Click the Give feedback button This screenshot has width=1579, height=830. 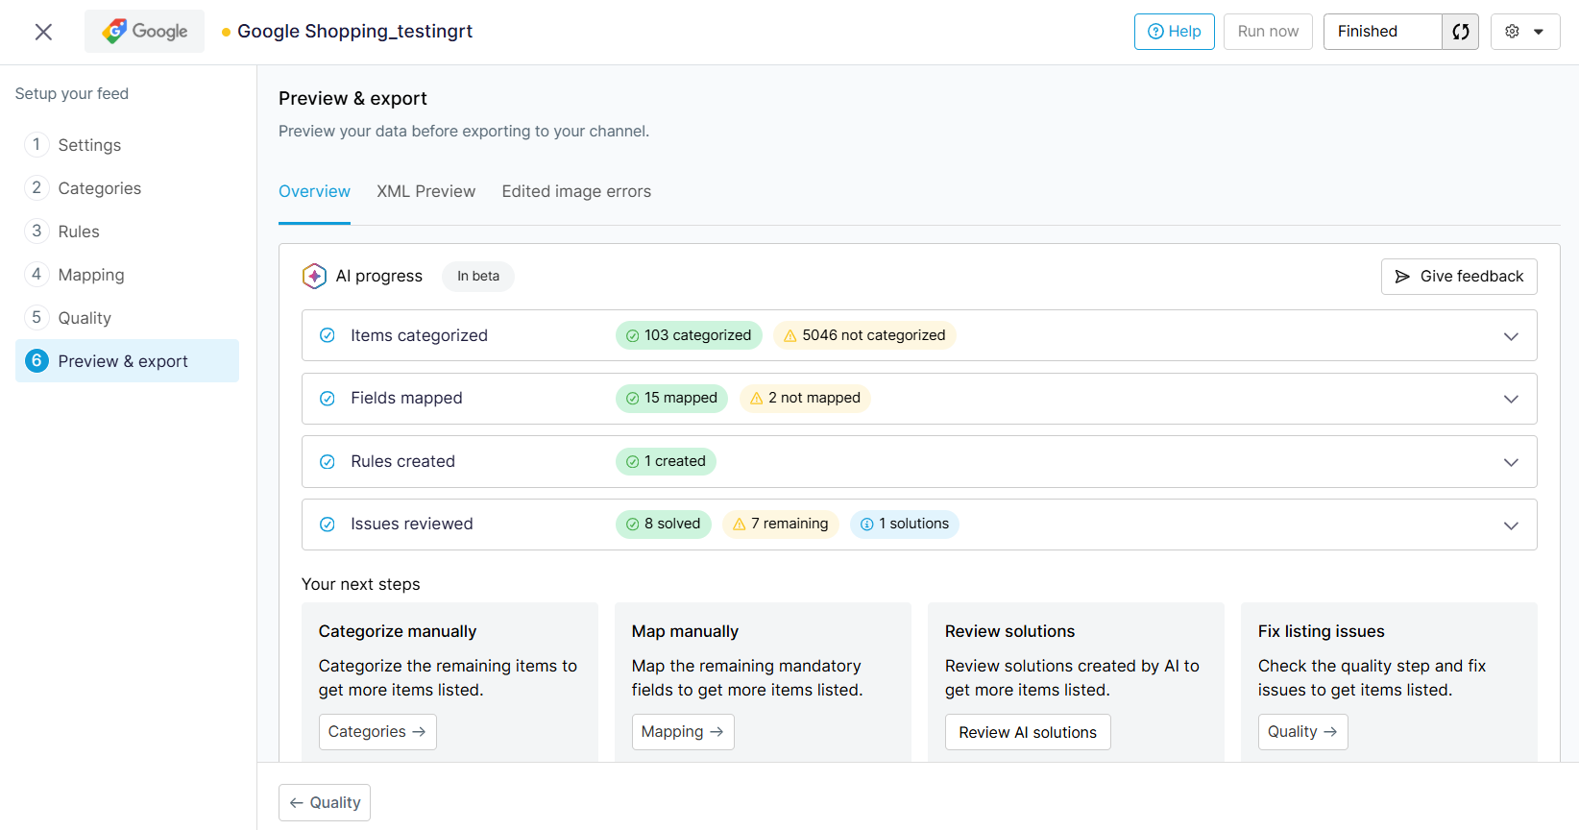1459,277
